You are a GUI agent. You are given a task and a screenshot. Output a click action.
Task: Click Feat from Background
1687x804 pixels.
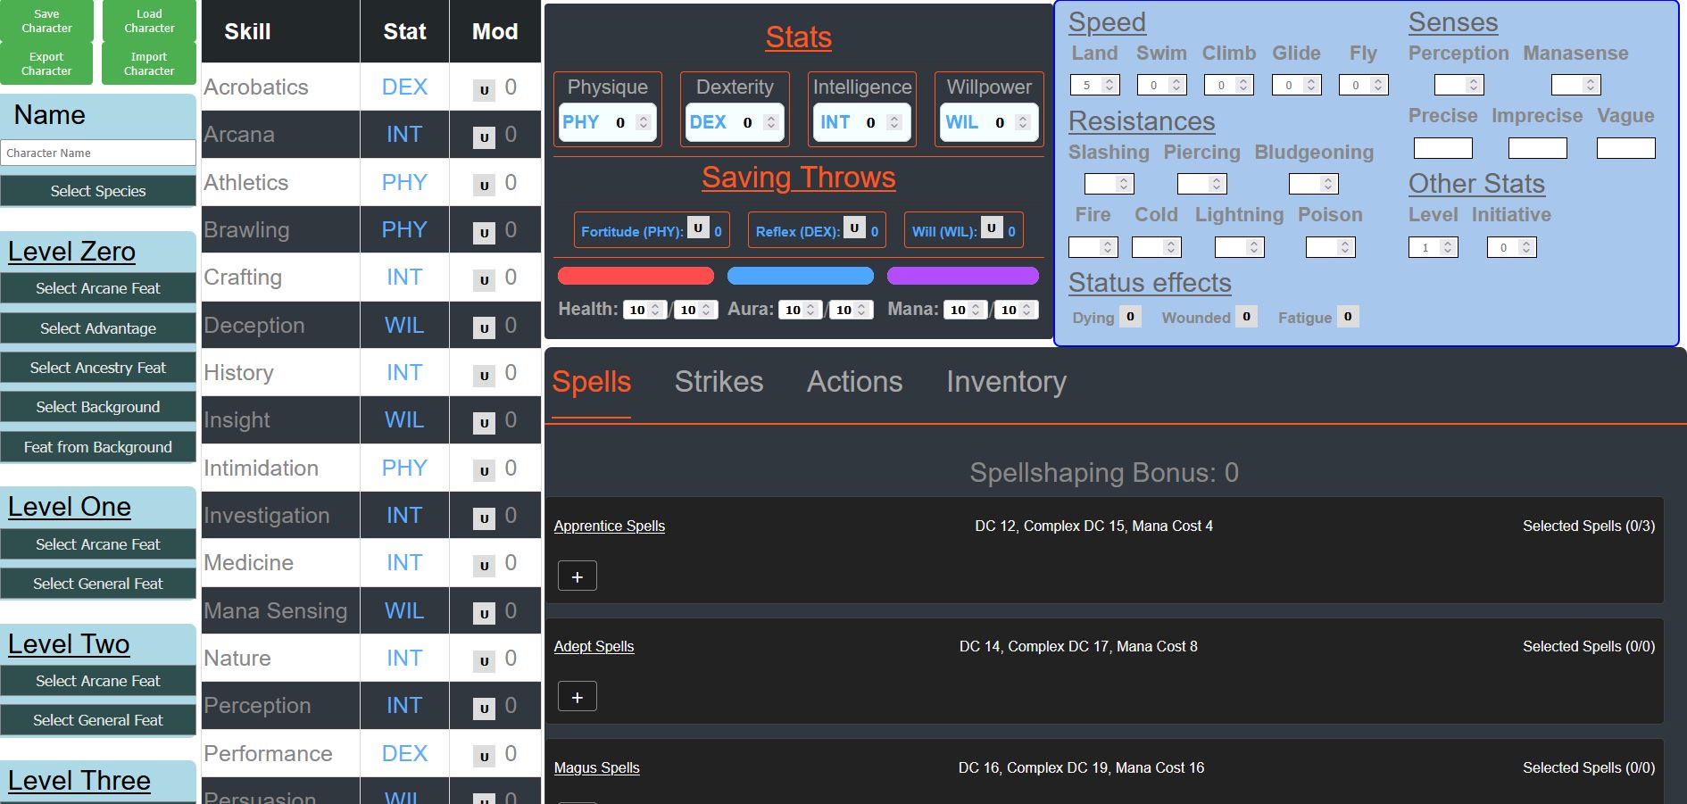tap(98, 447)
